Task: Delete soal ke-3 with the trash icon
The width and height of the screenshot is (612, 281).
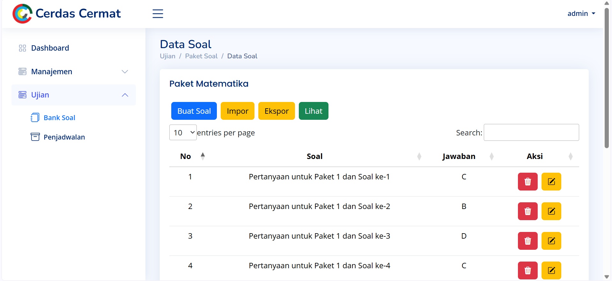Action: (528, 241)
